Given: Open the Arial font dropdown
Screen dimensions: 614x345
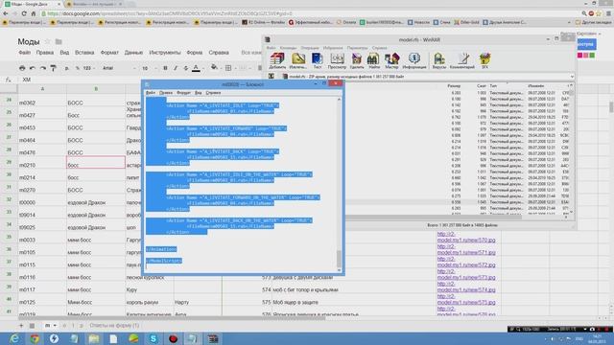Looking at the screenshot, I should click(119, 68).
